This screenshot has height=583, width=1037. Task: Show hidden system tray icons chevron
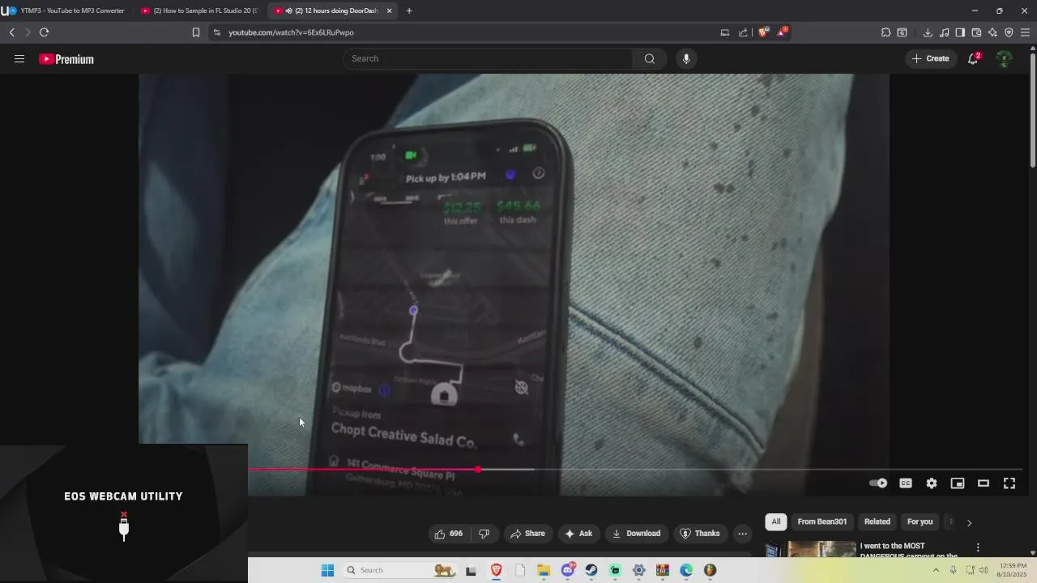pyautogui.click(x=936, y=570)
